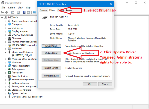This screenshot has width=149, height=109.
Task: Click the Universal Serial Bus controllers icon
Action: click(x=9, y=97)
